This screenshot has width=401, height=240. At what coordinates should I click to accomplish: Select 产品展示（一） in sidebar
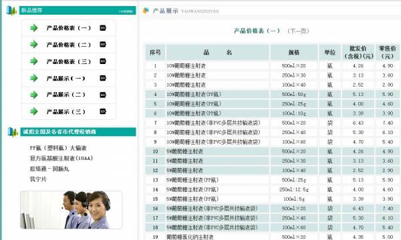65,78
